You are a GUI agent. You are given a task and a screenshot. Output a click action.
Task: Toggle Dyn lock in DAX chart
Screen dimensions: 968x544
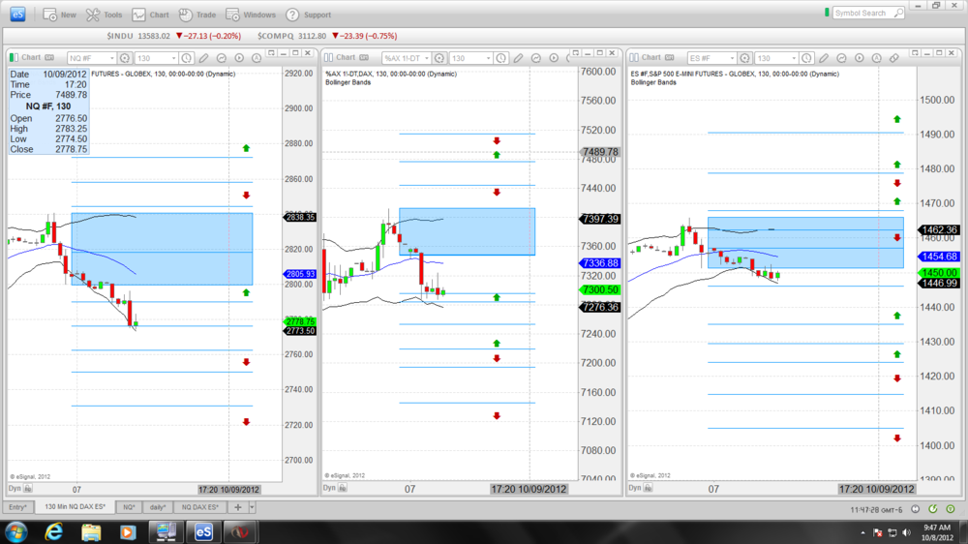pos(343,488)
